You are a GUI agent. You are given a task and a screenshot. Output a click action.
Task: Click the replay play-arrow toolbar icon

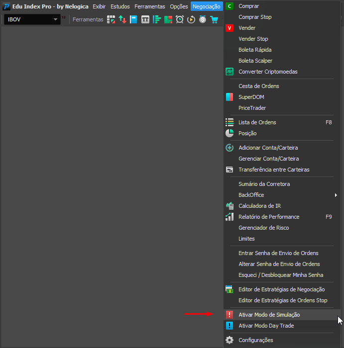(x=191, y=19)
